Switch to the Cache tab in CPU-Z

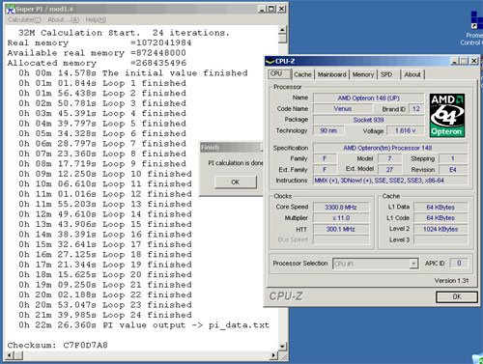pos(302,74)
